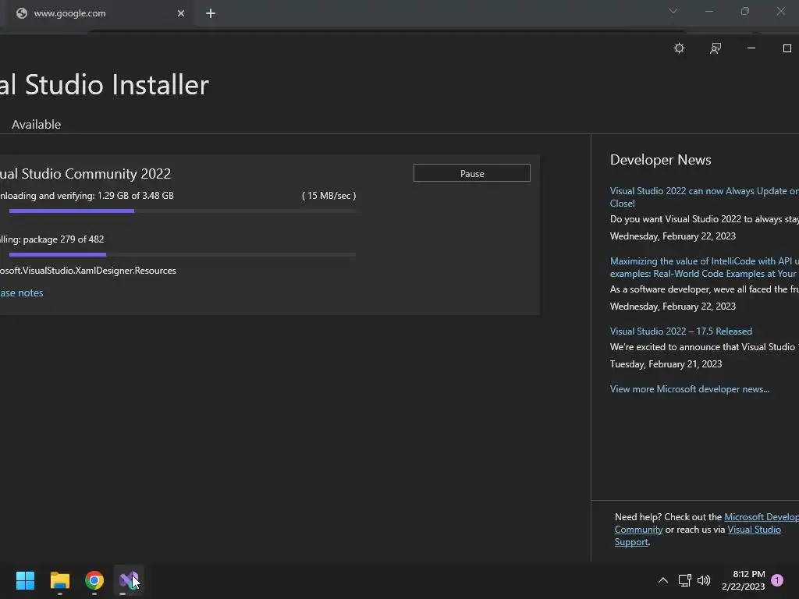Open the volume speaker tray icon
The image size is (799, 599).
click(x=704, y=580)
